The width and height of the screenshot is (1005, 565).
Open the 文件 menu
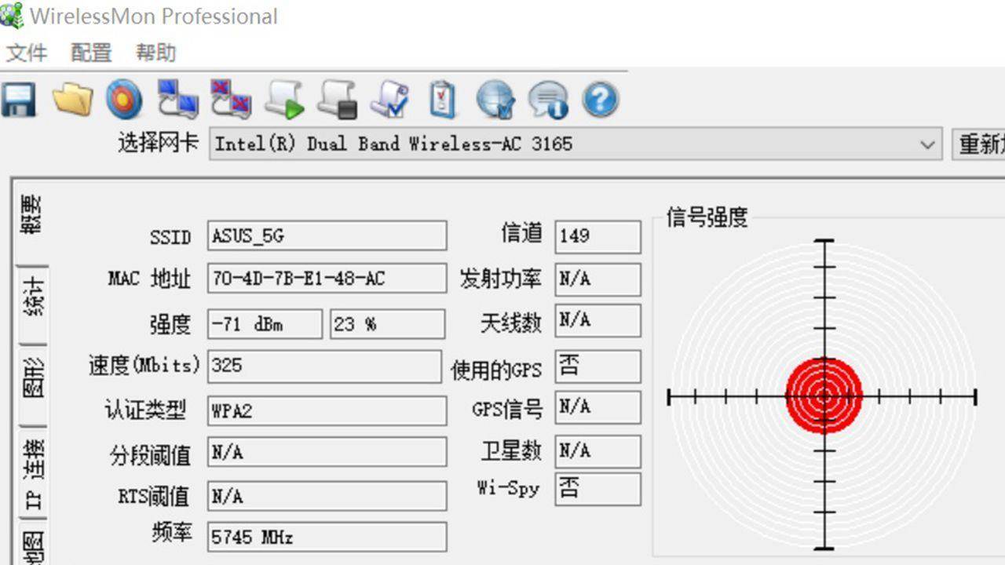pyautogui.click(x=27, y=53)
